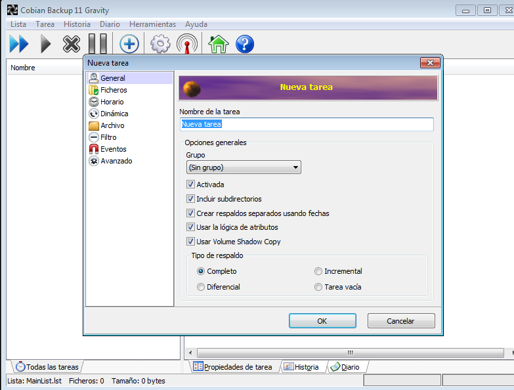The image size is (514, 390).
Task: Open the Lista menu
Action: tap(18, 24)
